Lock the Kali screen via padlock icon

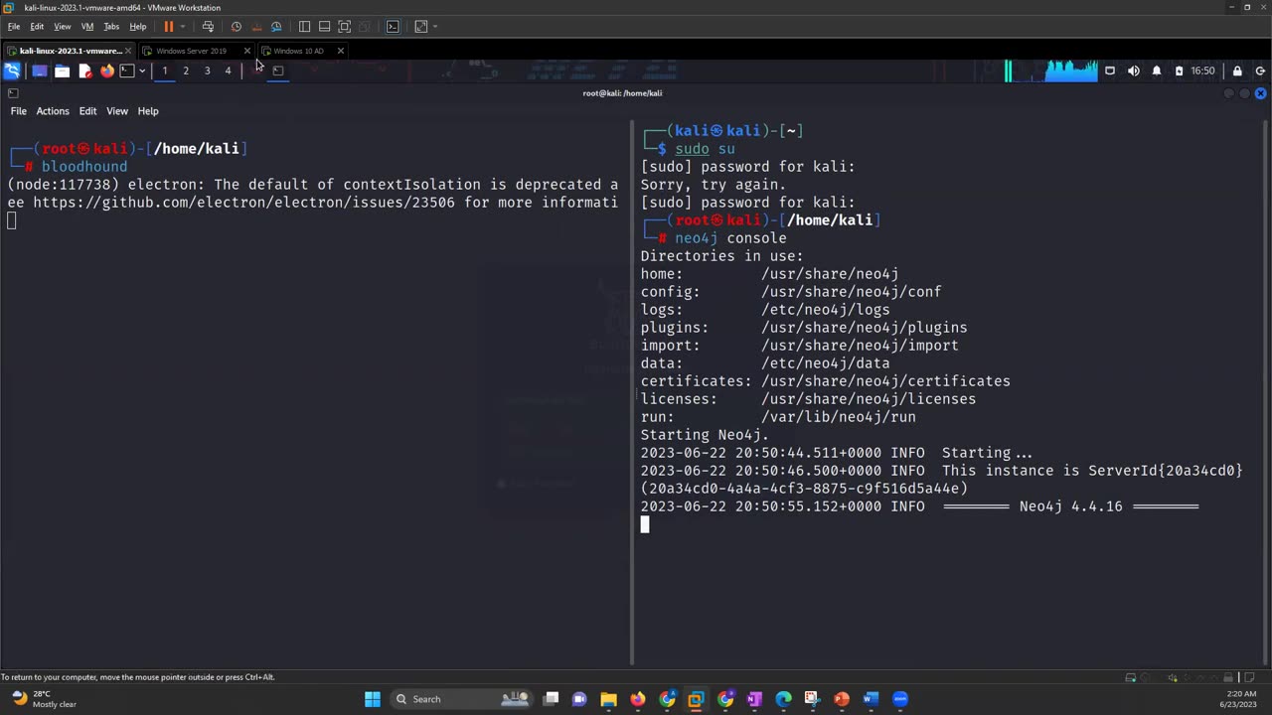tap(1237, 71)
